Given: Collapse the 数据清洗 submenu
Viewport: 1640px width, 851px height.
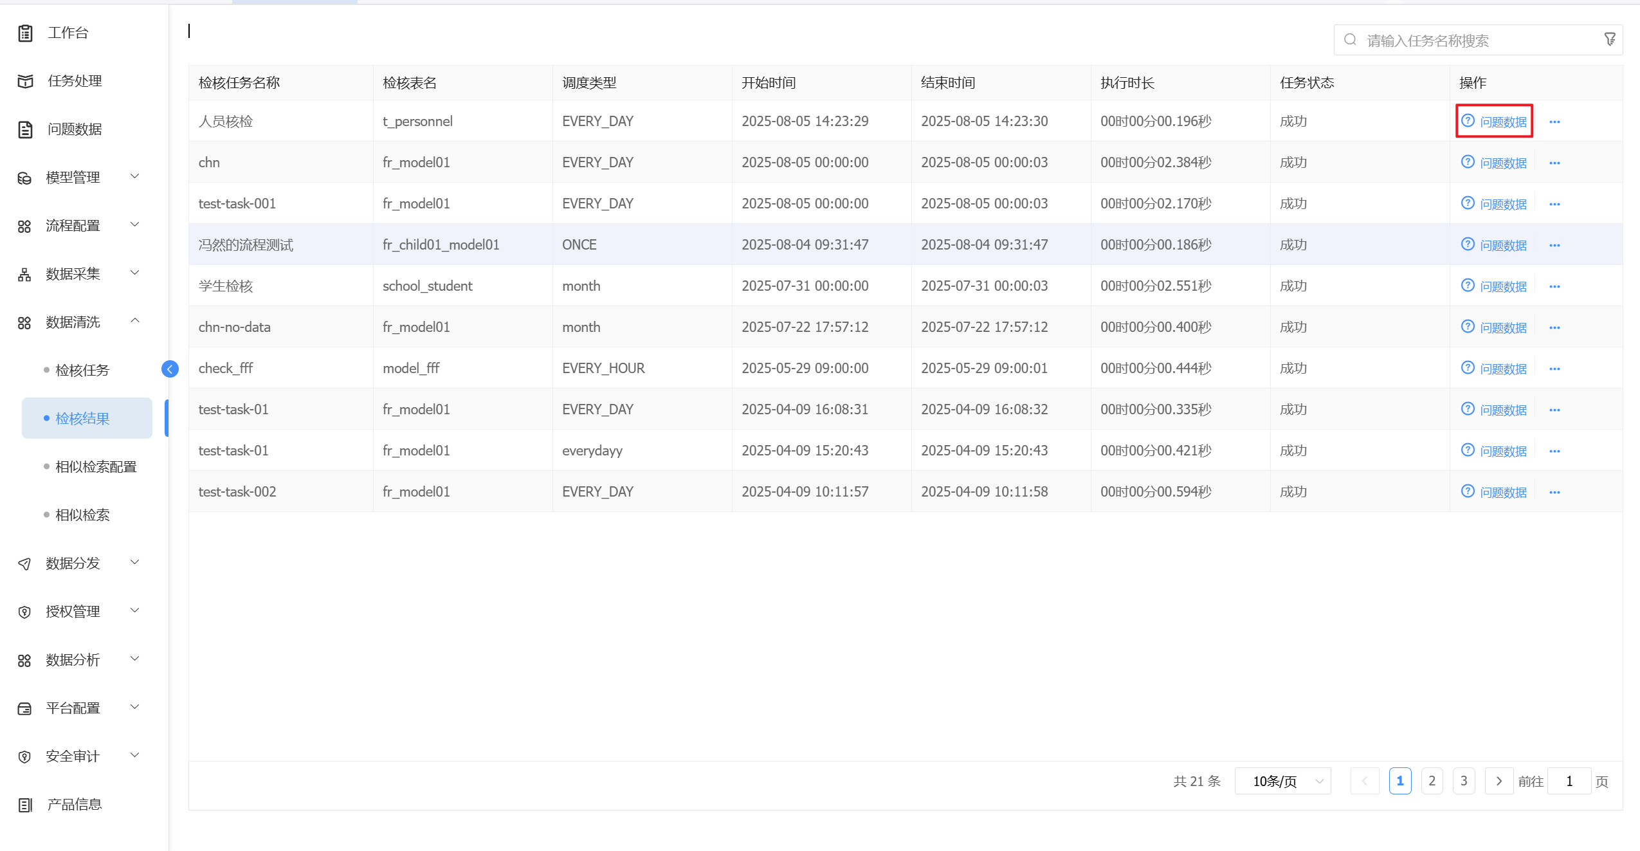Looking at the screenshot, I should click(x=135, y=321).
